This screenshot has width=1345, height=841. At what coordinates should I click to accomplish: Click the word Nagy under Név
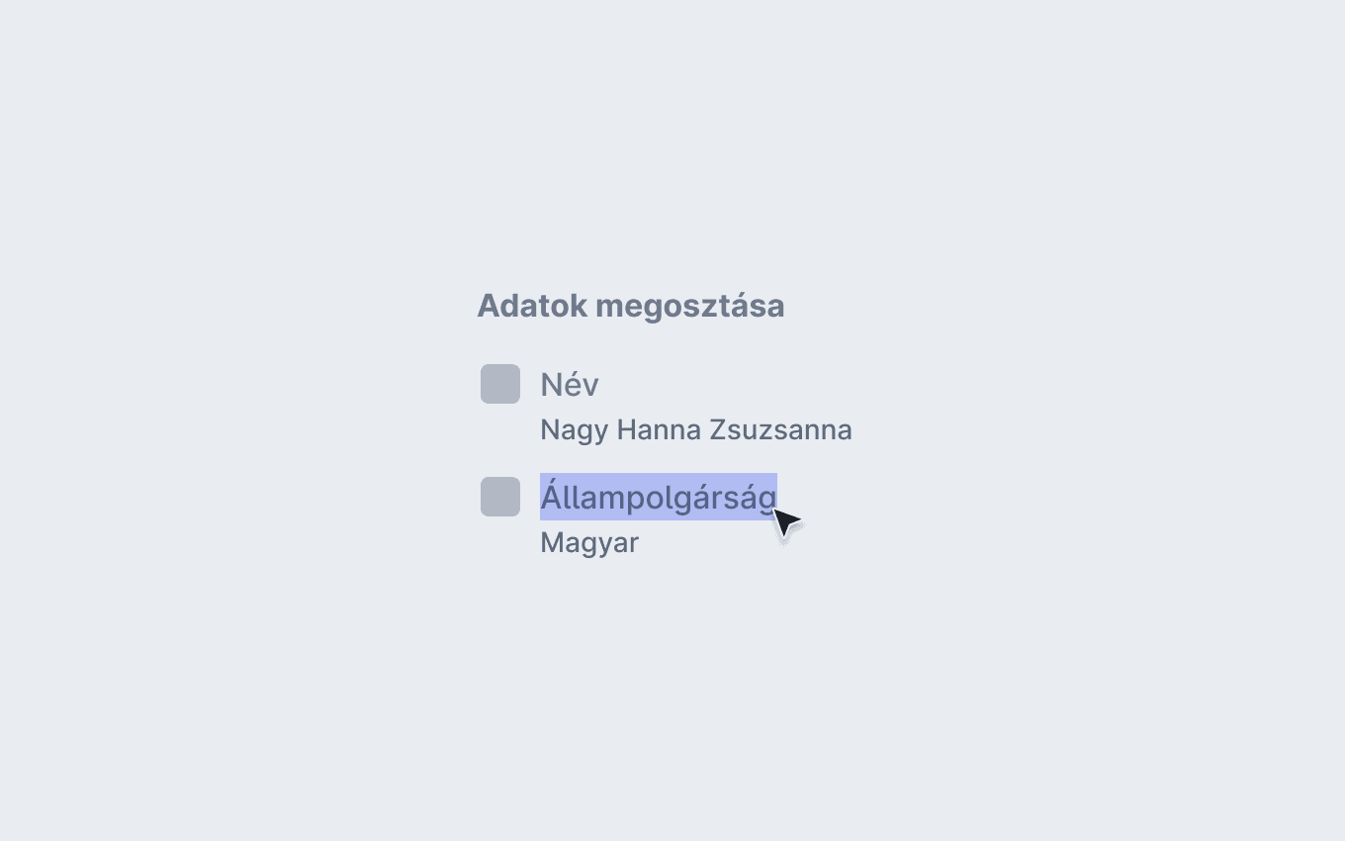click(574, 430)
